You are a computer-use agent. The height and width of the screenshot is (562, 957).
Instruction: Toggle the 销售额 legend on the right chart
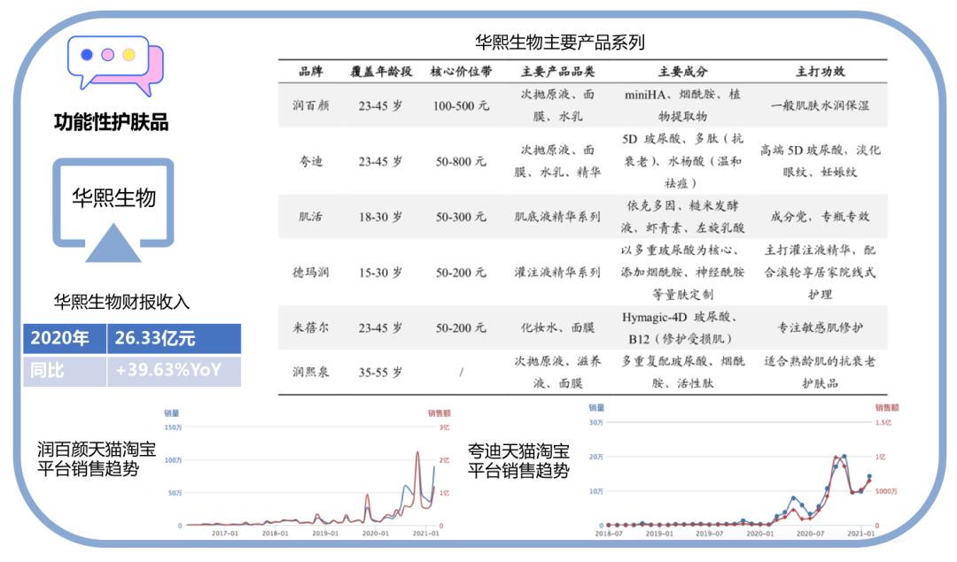tap(889, 406)
